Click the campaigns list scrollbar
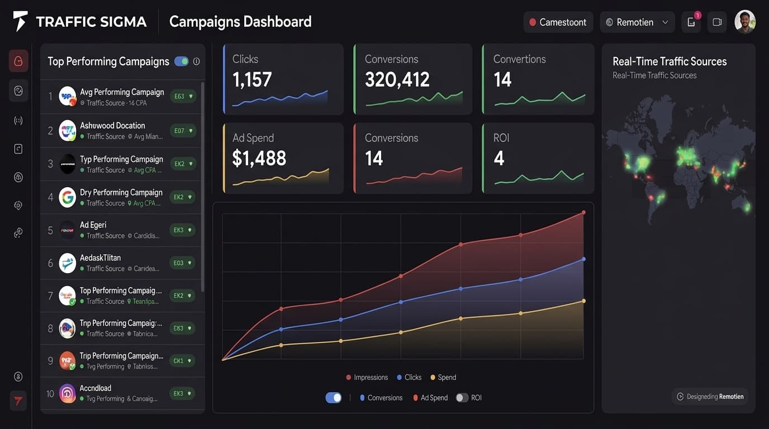 tap(202, 187)
